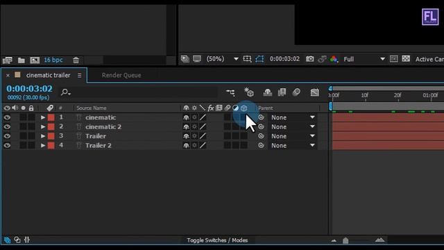Expand the cinematic 2 layer properties
The image size is (444, 250).
(43, 126)
